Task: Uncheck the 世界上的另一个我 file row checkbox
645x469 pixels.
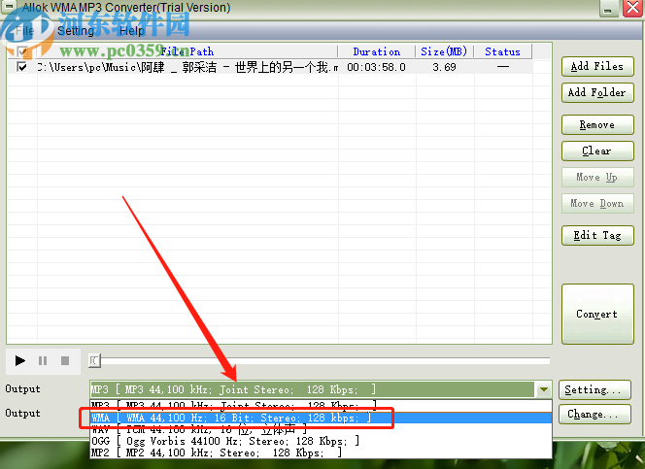Action: coord(21,67)
